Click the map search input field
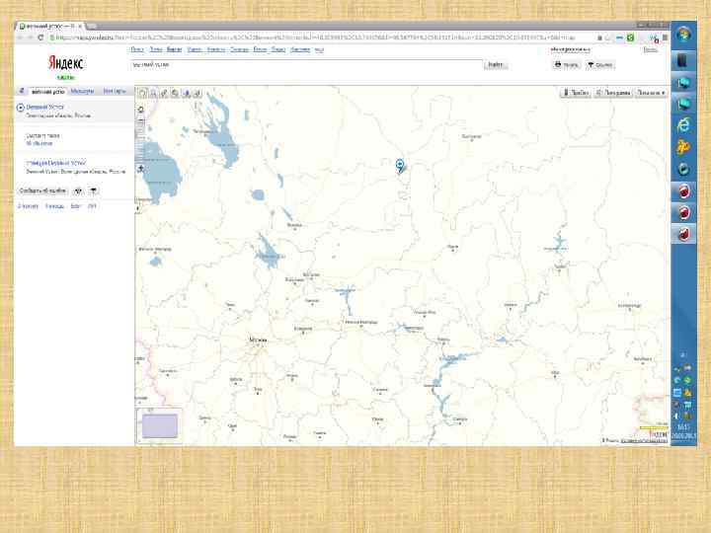The image size is (711, 533). [306, 65]
